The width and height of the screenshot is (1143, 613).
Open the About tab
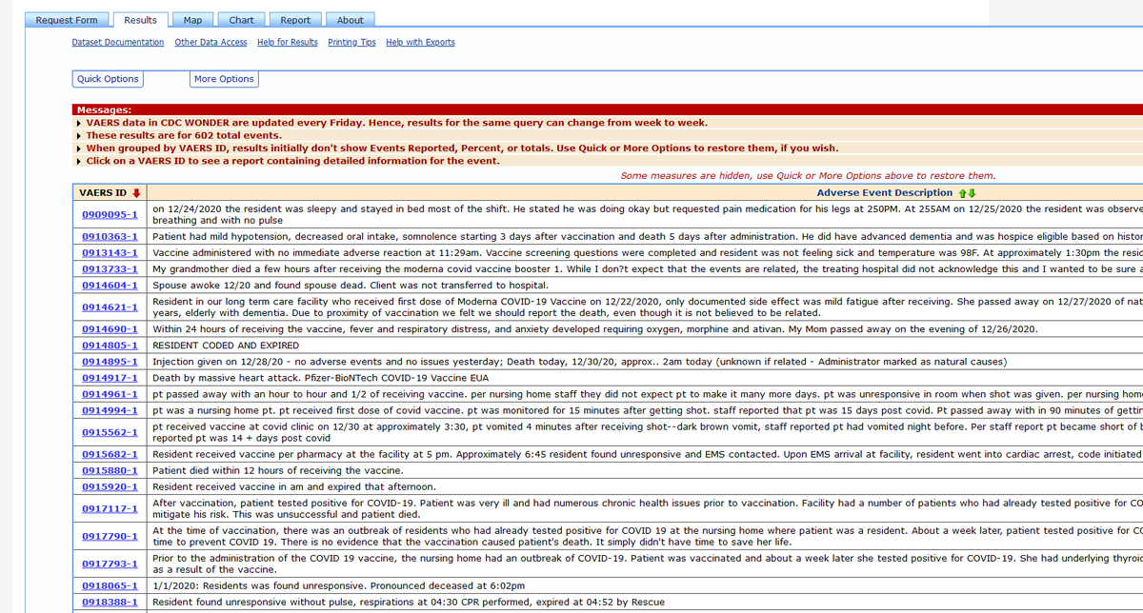[x=351, y=20]
